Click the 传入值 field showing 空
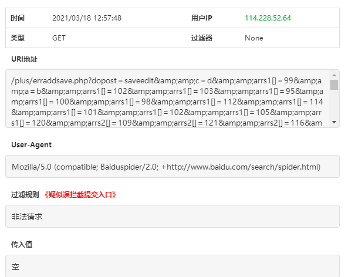The image size is (345, 277). (172, 266)
